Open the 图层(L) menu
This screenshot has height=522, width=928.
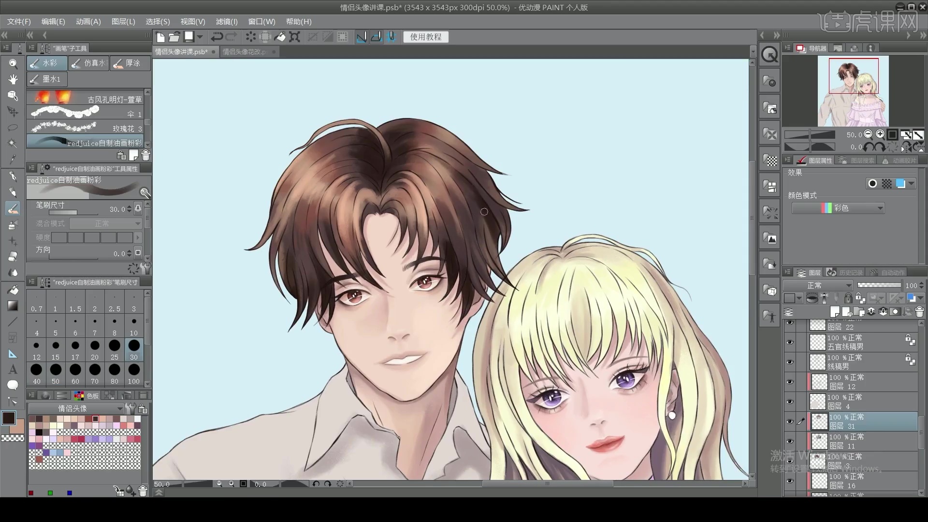click(123, 22)
